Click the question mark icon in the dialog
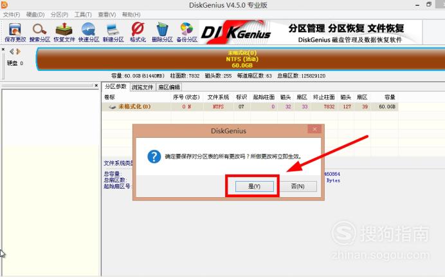The width and height of the screenshot is (445, 277). tap(154, 157)
